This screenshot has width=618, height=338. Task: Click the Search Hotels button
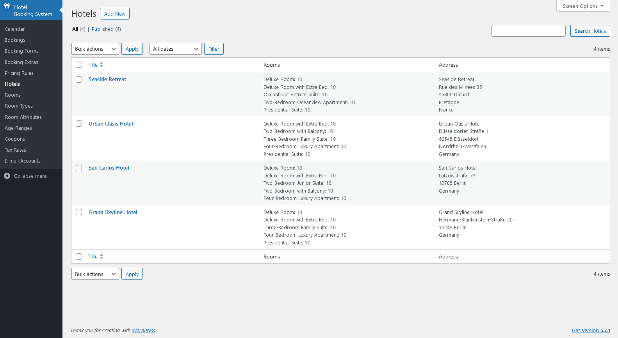pos(590,31)
